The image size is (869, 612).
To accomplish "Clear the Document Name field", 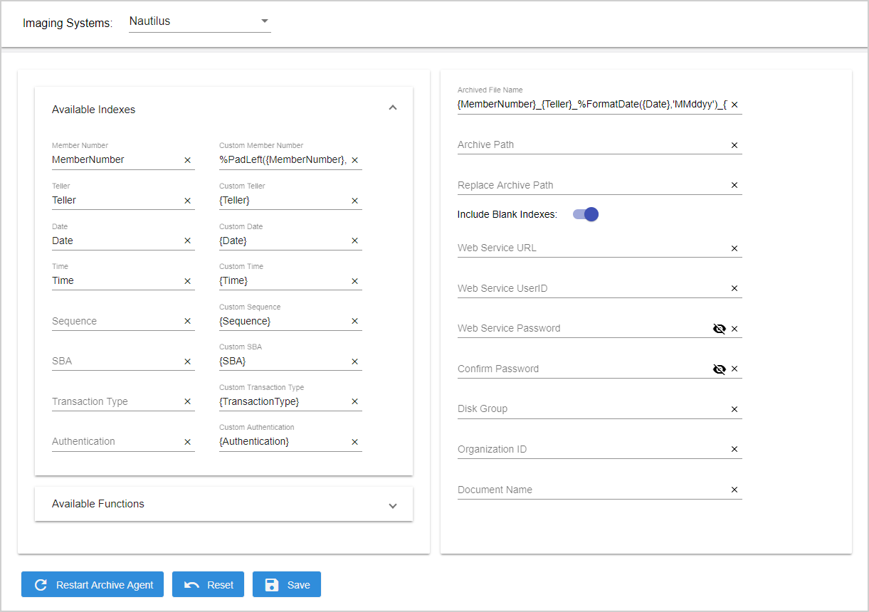I will [x=734, y=490].
